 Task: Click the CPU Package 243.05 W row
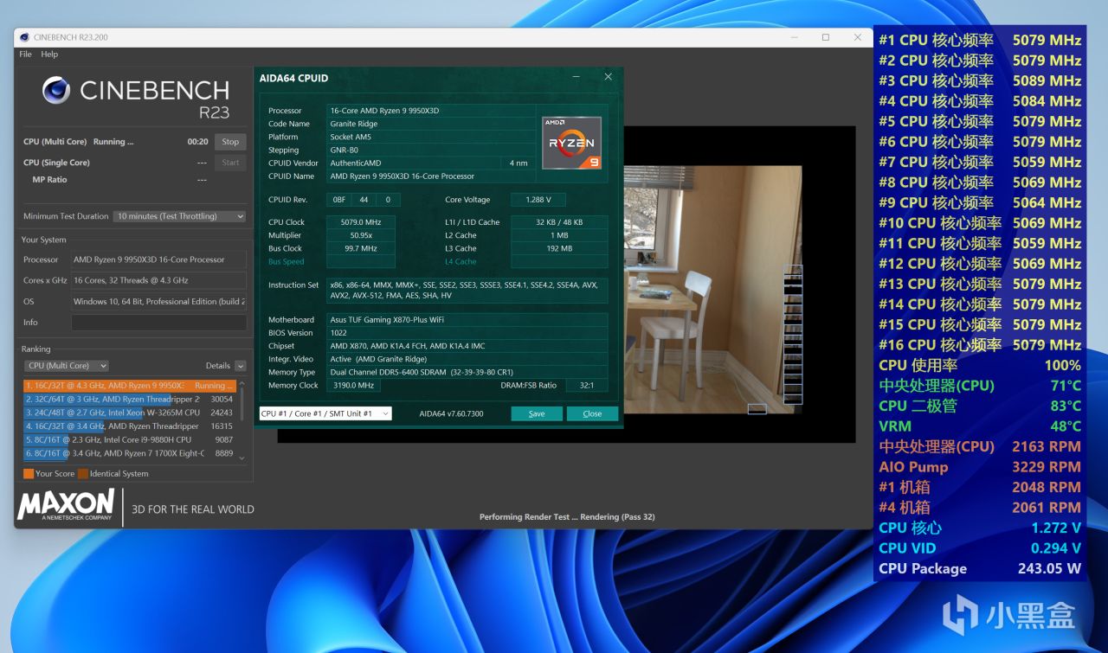point(980,568)
